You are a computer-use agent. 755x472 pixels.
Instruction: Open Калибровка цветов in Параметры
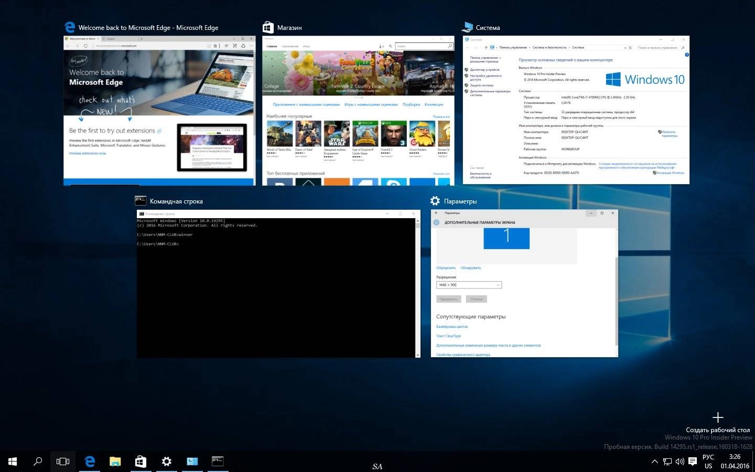[452, 327]
